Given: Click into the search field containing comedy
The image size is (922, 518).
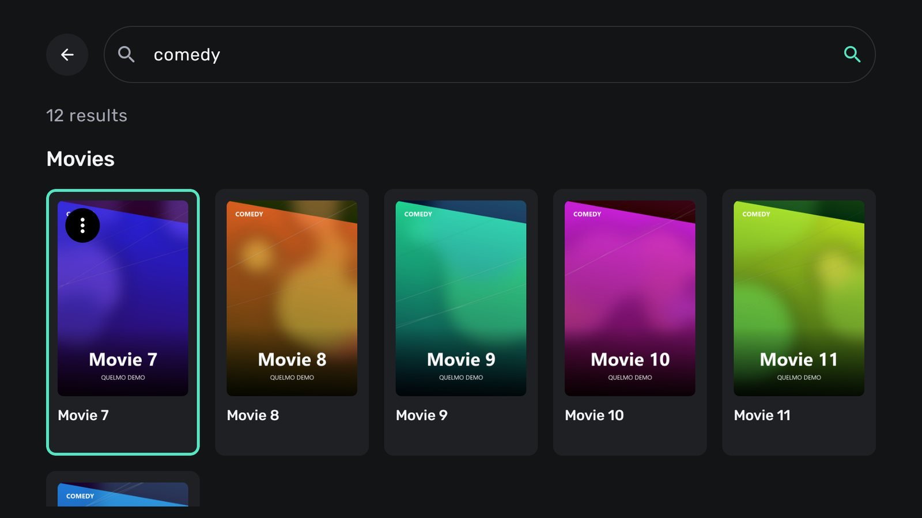Looking at the screenshot, I should pyautogui.click(x=489, y=55).
